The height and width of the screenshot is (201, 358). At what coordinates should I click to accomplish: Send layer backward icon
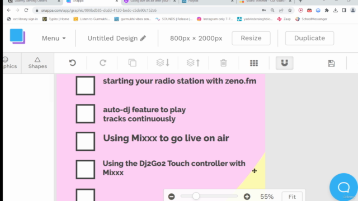point(163,63)
